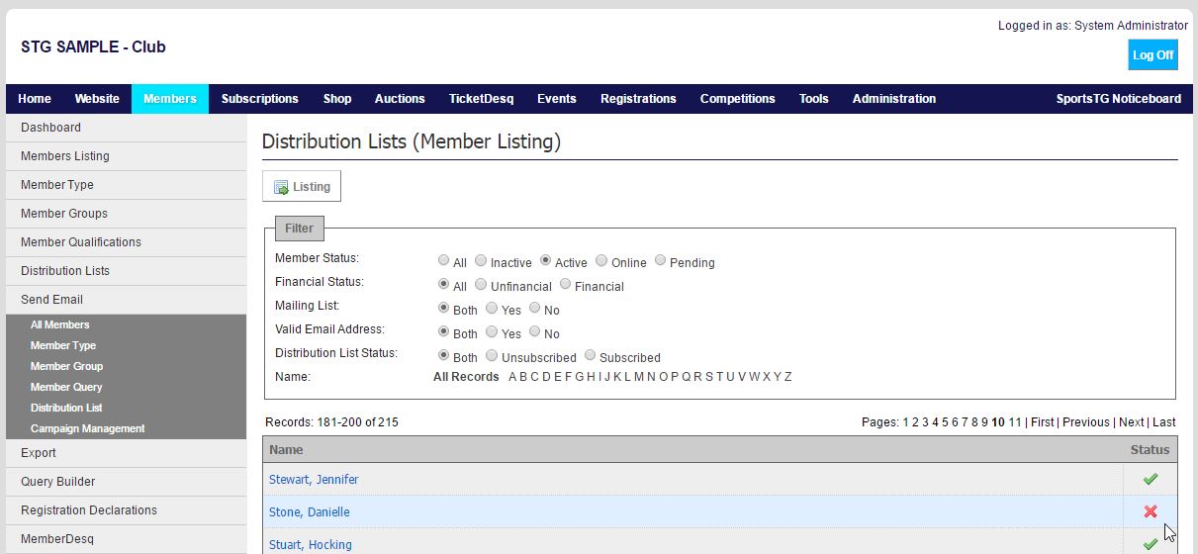Open the Auctions menu
Screen dimensions: 1198x554
tap(400, 99)
